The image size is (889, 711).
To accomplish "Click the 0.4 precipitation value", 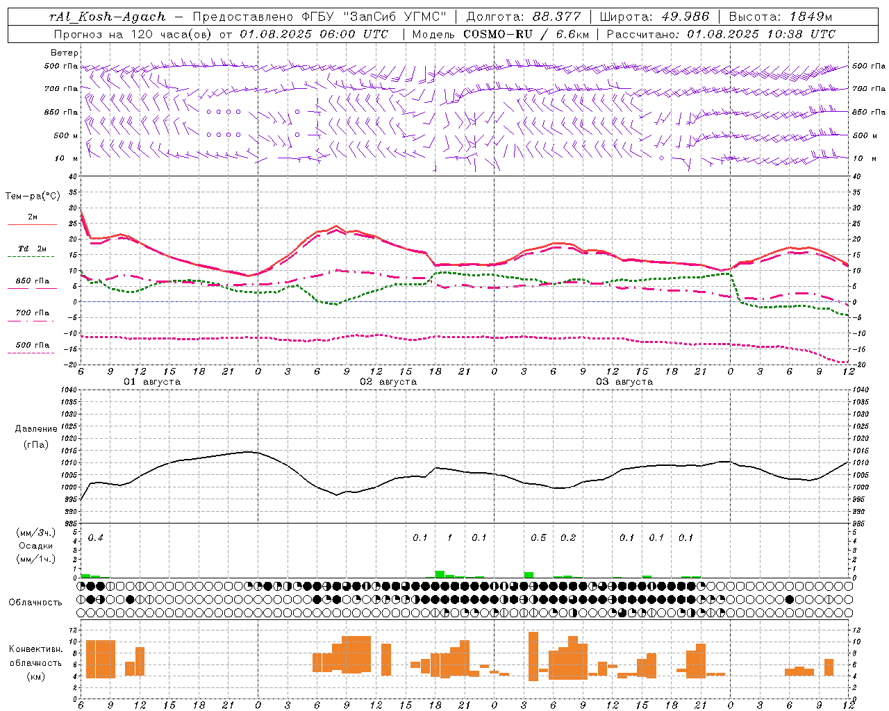I will pyautogui.click(x=95, y=538).
